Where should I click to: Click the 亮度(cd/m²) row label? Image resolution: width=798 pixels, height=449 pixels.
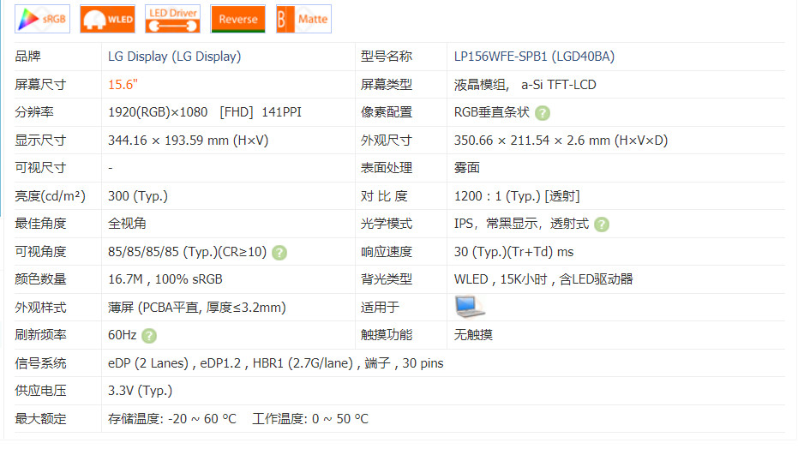50,195
